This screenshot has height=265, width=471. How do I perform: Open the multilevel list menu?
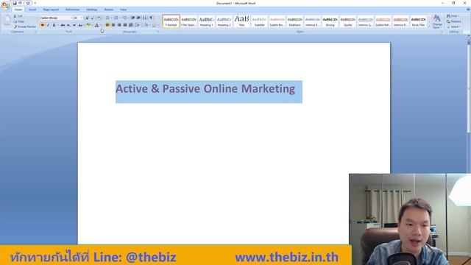point(125,18)
